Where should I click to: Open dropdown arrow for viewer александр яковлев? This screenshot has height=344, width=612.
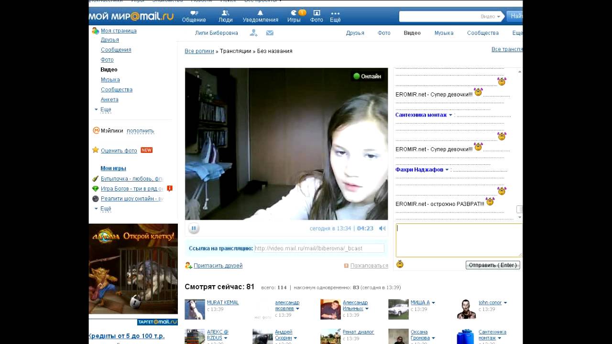297,309
